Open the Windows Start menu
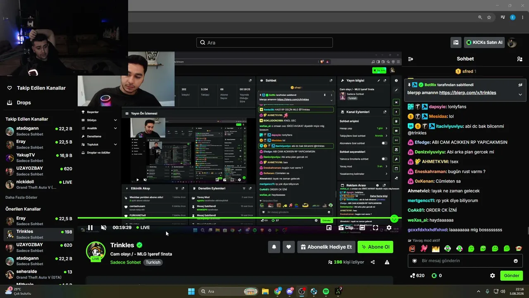 pos(191,291)
